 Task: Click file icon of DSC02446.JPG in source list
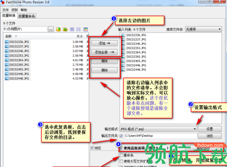pyautogui.click(x=7, y=74)
